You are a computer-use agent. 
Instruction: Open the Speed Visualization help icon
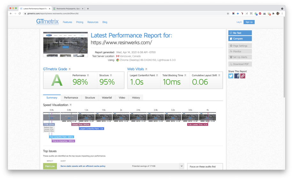click(71, 105)
